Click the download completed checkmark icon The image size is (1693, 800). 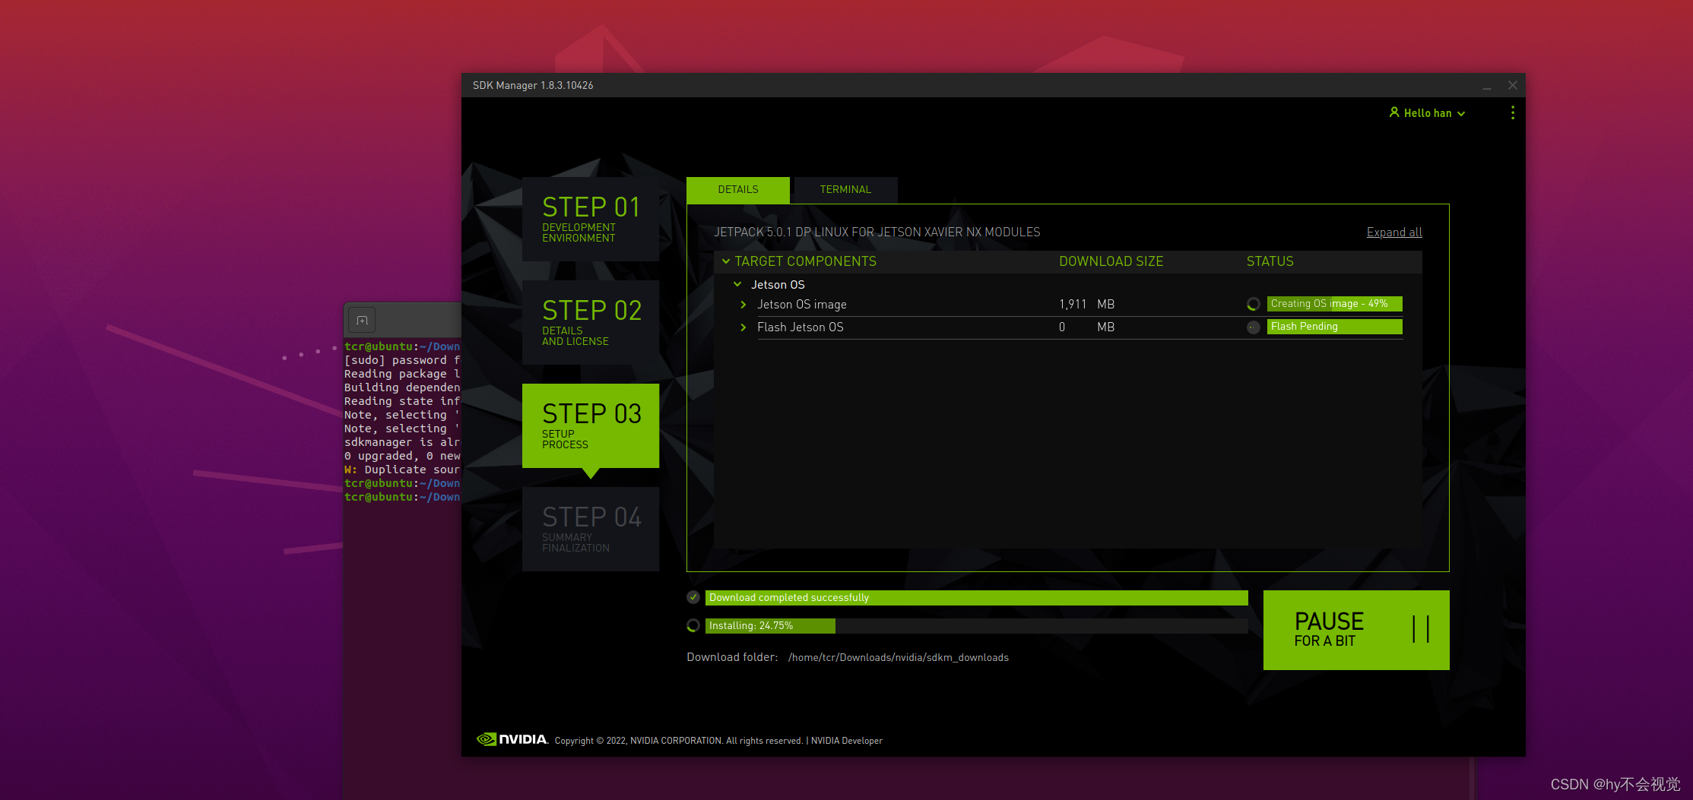tap(693, 598)
